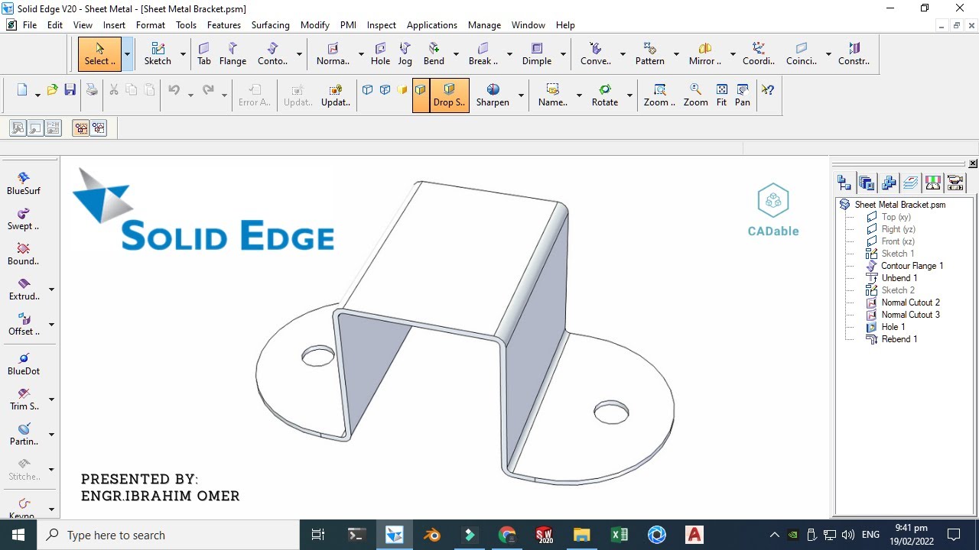Activate the Pan tool
The height and width of the screenshot is (550, 979).
743,95
